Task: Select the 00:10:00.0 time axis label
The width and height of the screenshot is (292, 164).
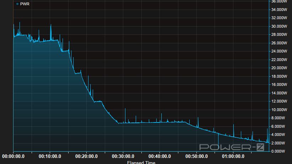Action: [x=50, y=156]
